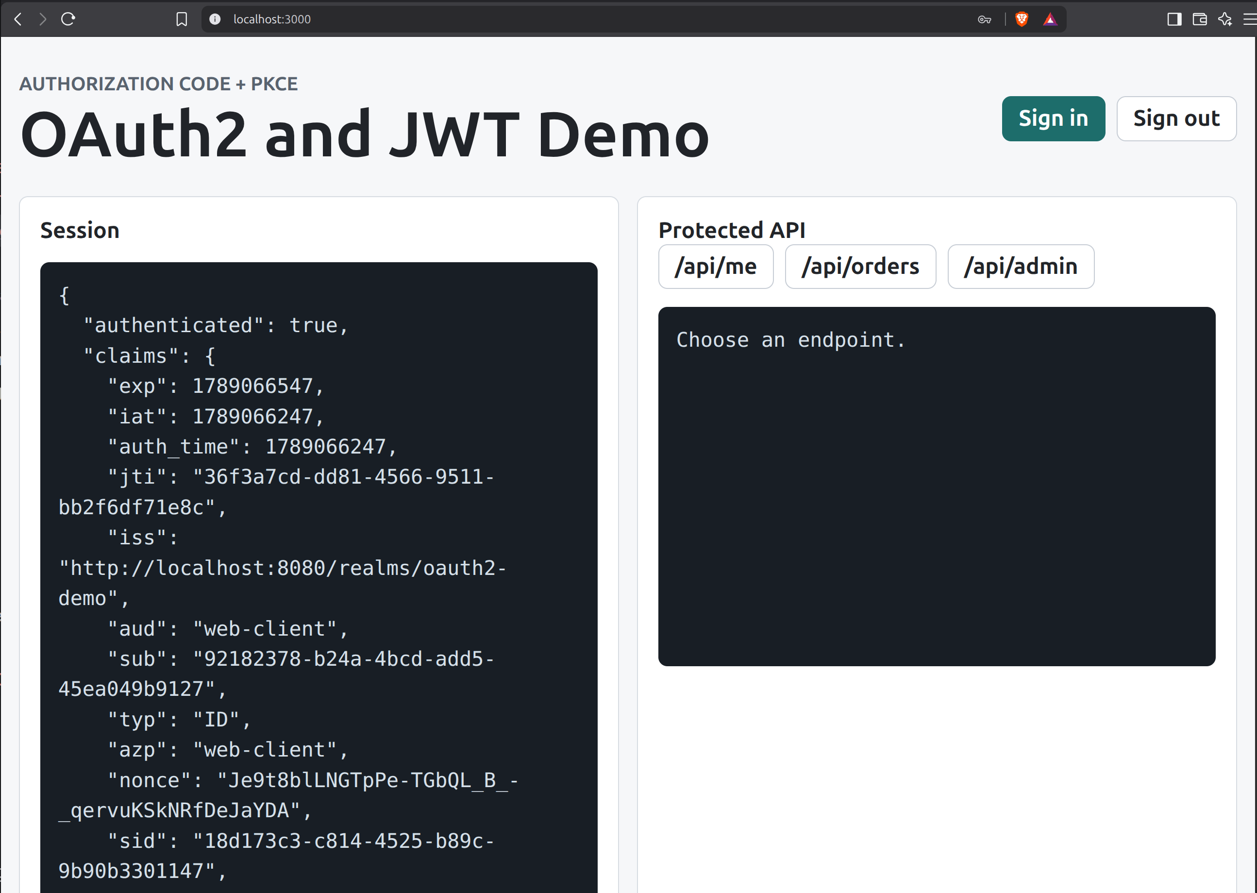Click the "typ": "ID" line
1257x893 pixels.
tap(179, 719)
